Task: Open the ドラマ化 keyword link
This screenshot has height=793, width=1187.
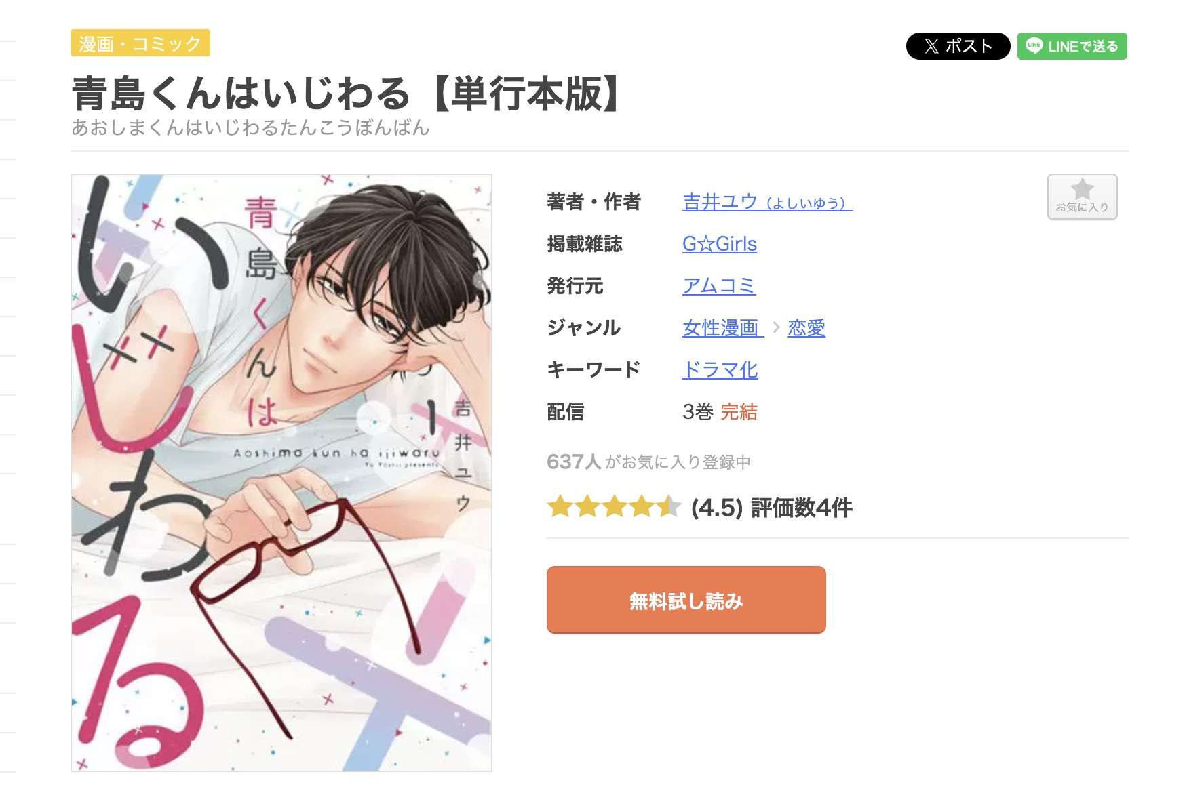Action: 720,370
